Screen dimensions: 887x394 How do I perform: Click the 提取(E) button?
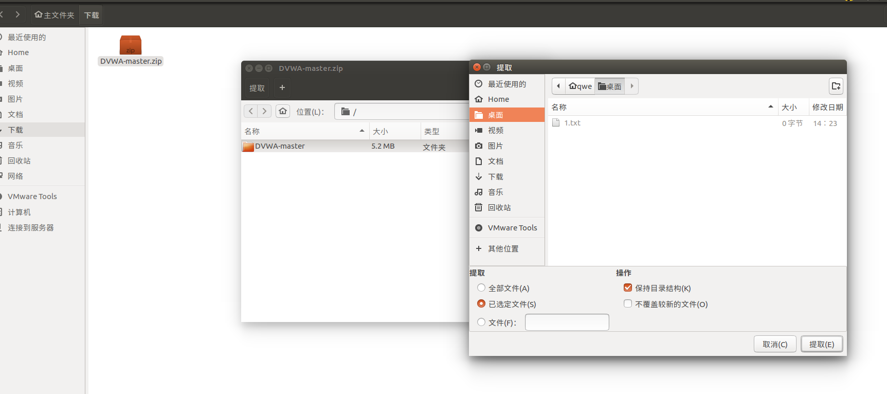822,344
